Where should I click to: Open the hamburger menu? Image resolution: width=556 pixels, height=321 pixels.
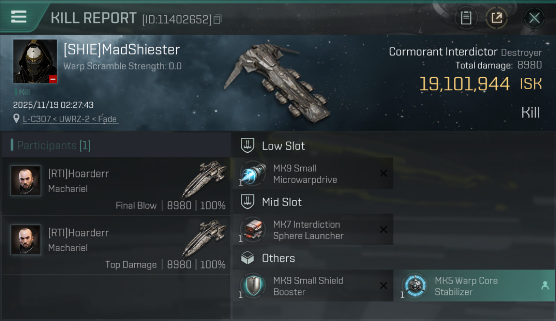point(19,17)
